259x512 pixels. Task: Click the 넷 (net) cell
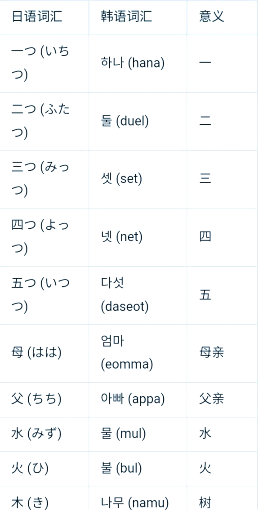pyautogui.click(x=138, y=237)
